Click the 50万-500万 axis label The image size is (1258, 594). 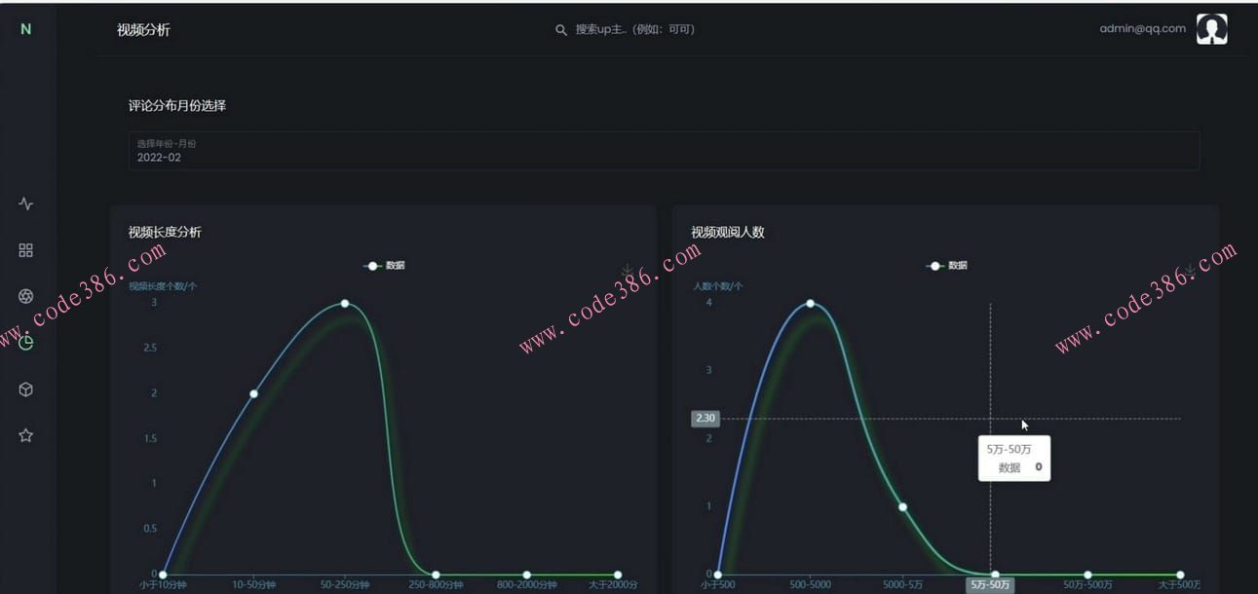(x=1087, y=585)
